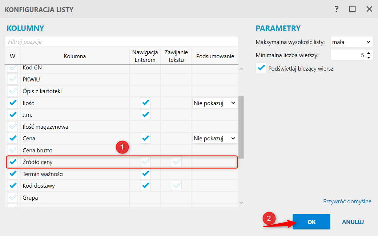Enable visibility checkbox for Cena brutto

[13, 150]
